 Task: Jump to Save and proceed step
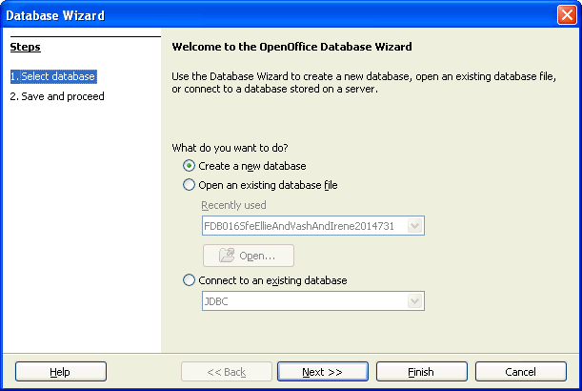57,96
